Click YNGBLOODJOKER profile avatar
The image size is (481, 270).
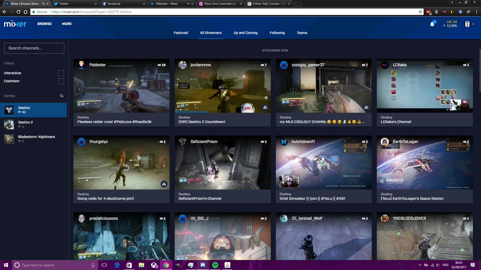pos(384,218)
